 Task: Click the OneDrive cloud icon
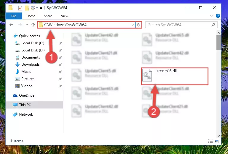point(15,95)
